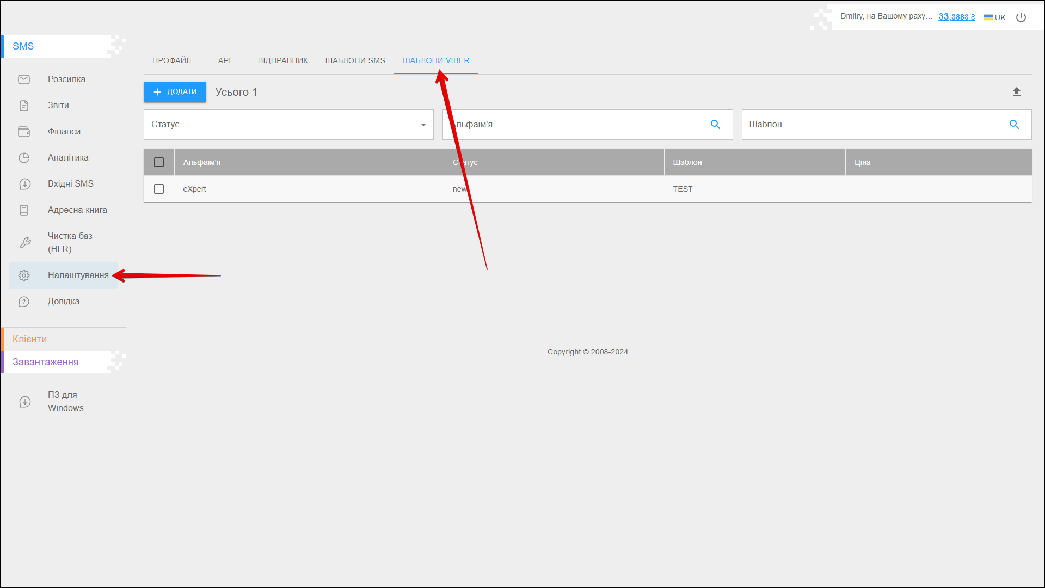Click the Розсилка envelope icon
Viewport: 1045px width, 588px height.
tap(24, 79)
